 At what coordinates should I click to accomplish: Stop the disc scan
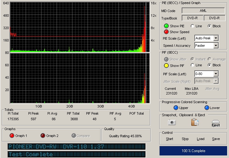(185, 139)
